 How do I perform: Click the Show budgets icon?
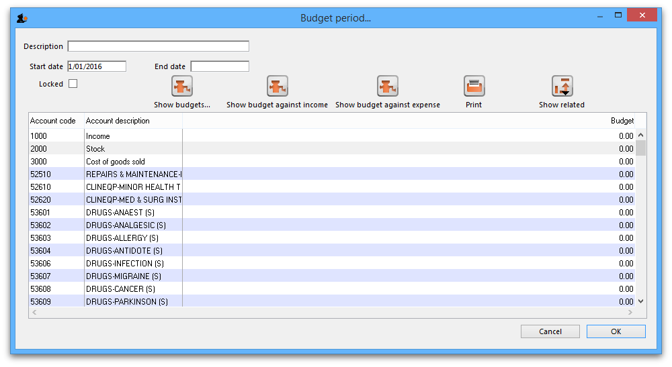pos(181,86)
